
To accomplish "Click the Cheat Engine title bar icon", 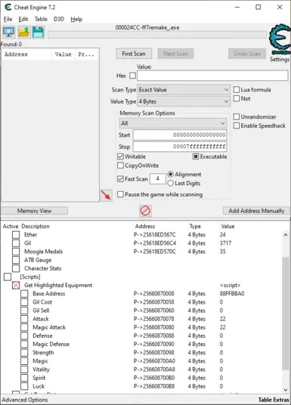I will click(8, 8).
